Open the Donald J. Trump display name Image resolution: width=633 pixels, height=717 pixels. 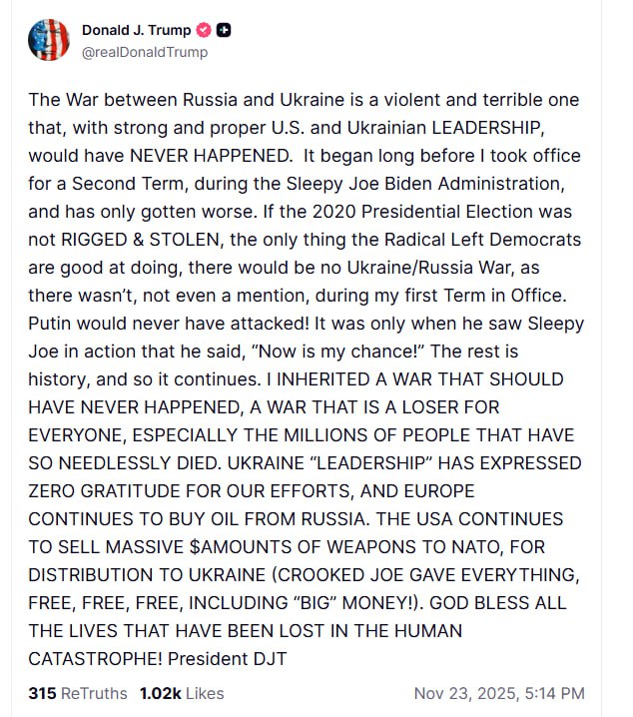[137, 31]
